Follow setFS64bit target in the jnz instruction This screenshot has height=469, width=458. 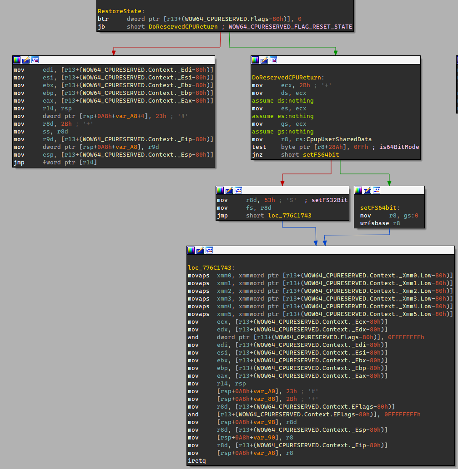point(321,155)
